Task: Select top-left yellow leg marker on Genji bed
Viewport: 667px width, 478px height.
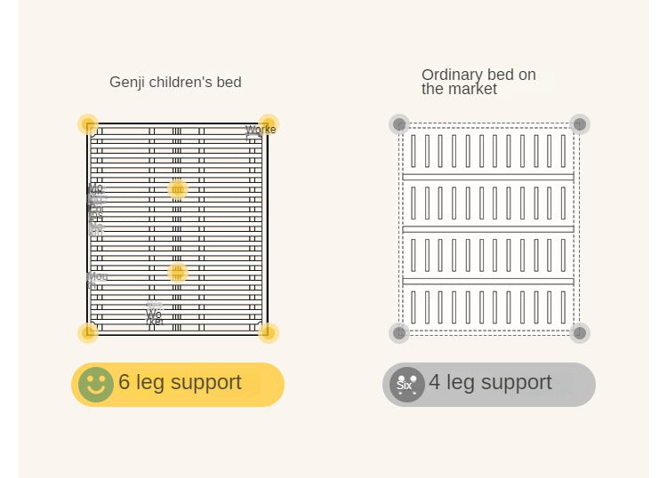Action: (x=87, y=124)
